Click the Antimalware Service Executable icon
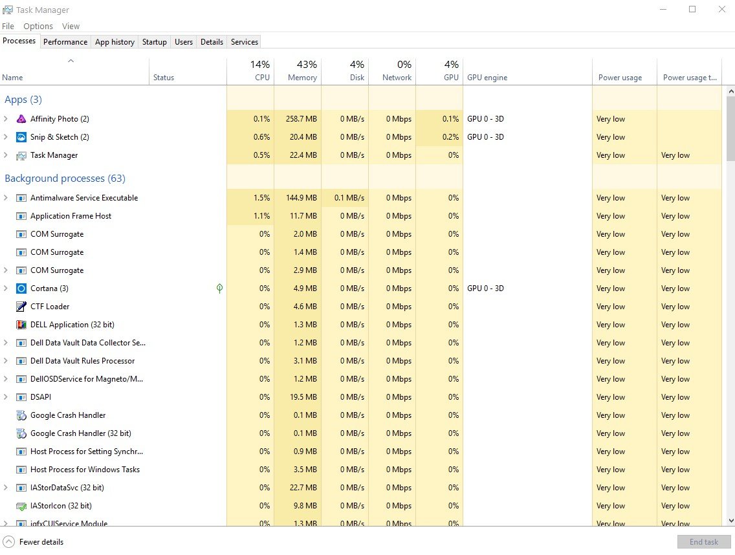735x555 pixels. [21, 199]
